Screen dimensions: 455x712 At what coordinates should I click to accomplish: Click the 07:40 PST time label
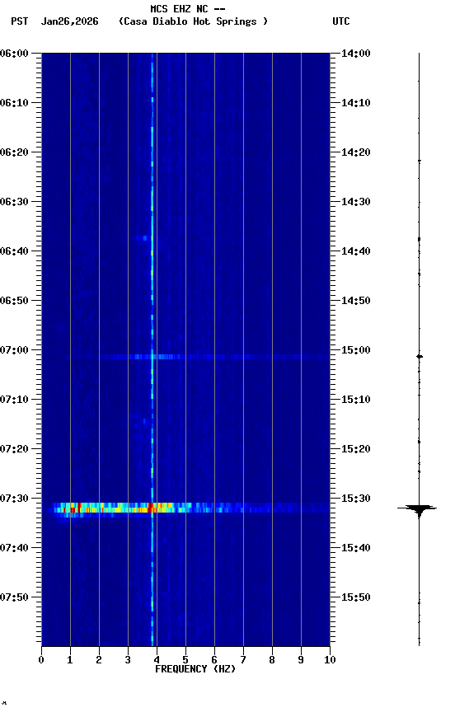pyautogui.click(x=14, y=548)
